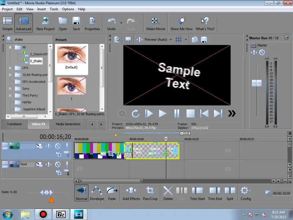Open the overlays grid dropdown arrow
293x220 pixels.
click(186, 40)
